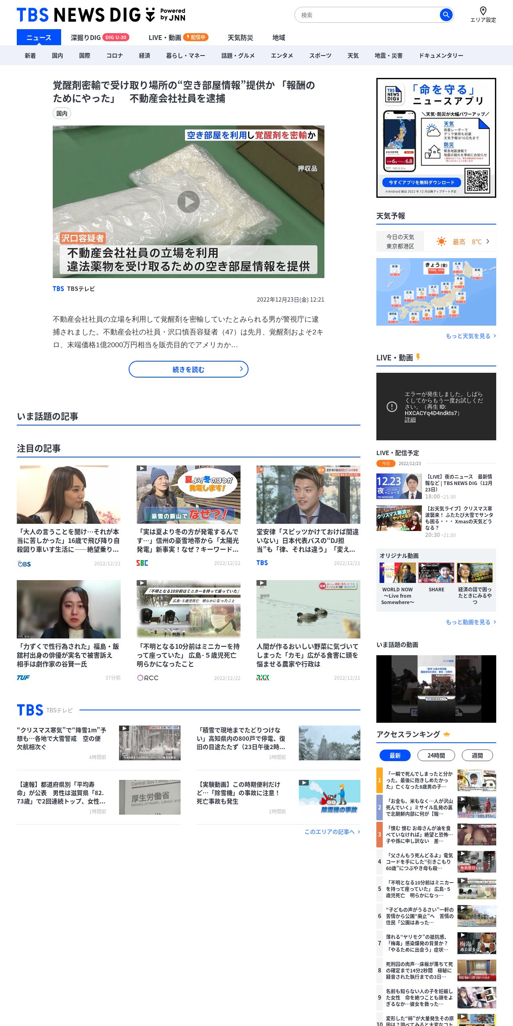
Task: Click 今すぐアプリを無料ダウンロード button
Action: tap(422, 182)
